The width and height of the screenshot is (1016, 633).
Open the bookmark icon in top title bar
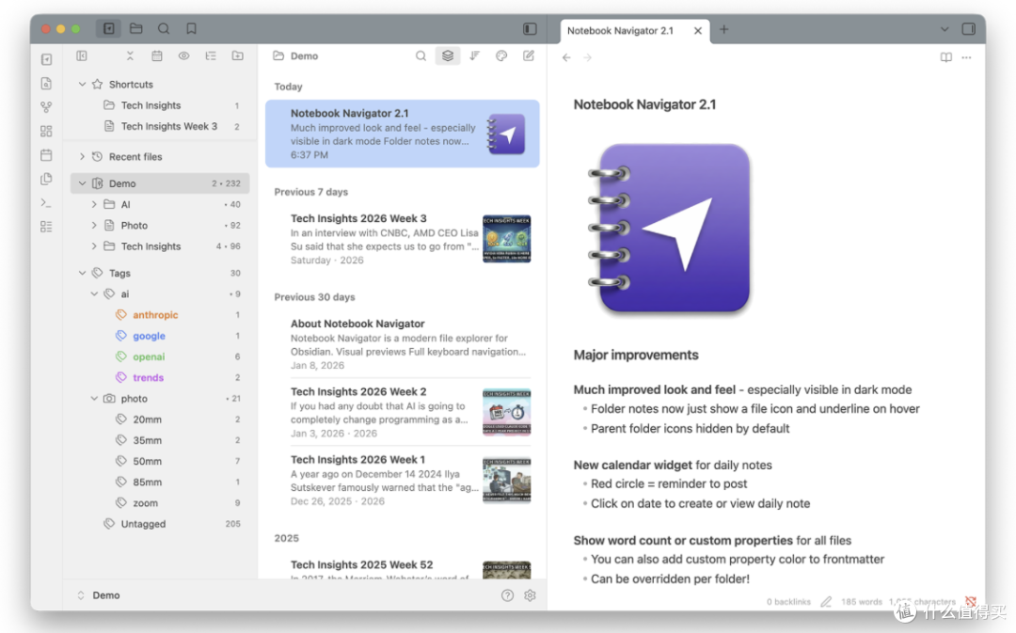coord(191,28)
